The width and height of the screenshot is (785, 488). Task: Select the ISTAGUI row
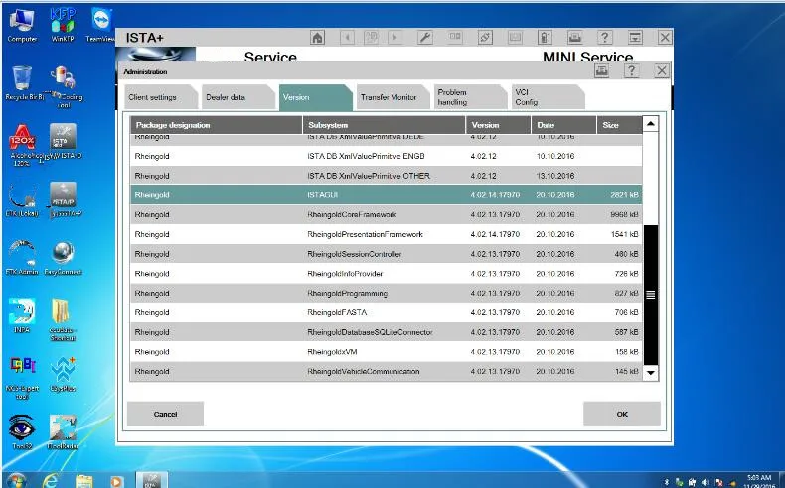386,194
